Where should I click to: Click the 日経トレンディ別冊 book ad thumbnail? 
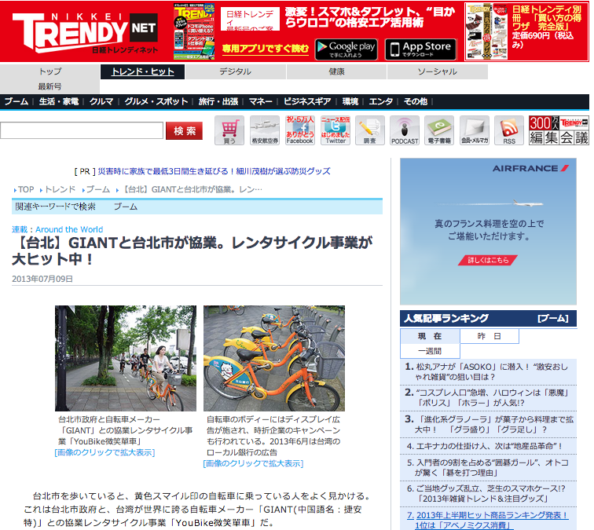[486, 31]
